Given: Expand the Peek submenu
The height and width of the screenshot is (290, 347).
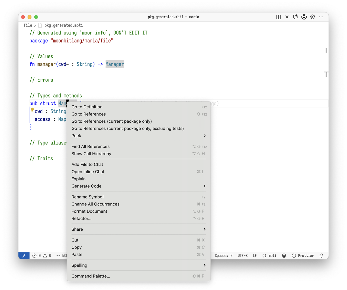Looking at the screenshot, I should (x=139, y=136).
